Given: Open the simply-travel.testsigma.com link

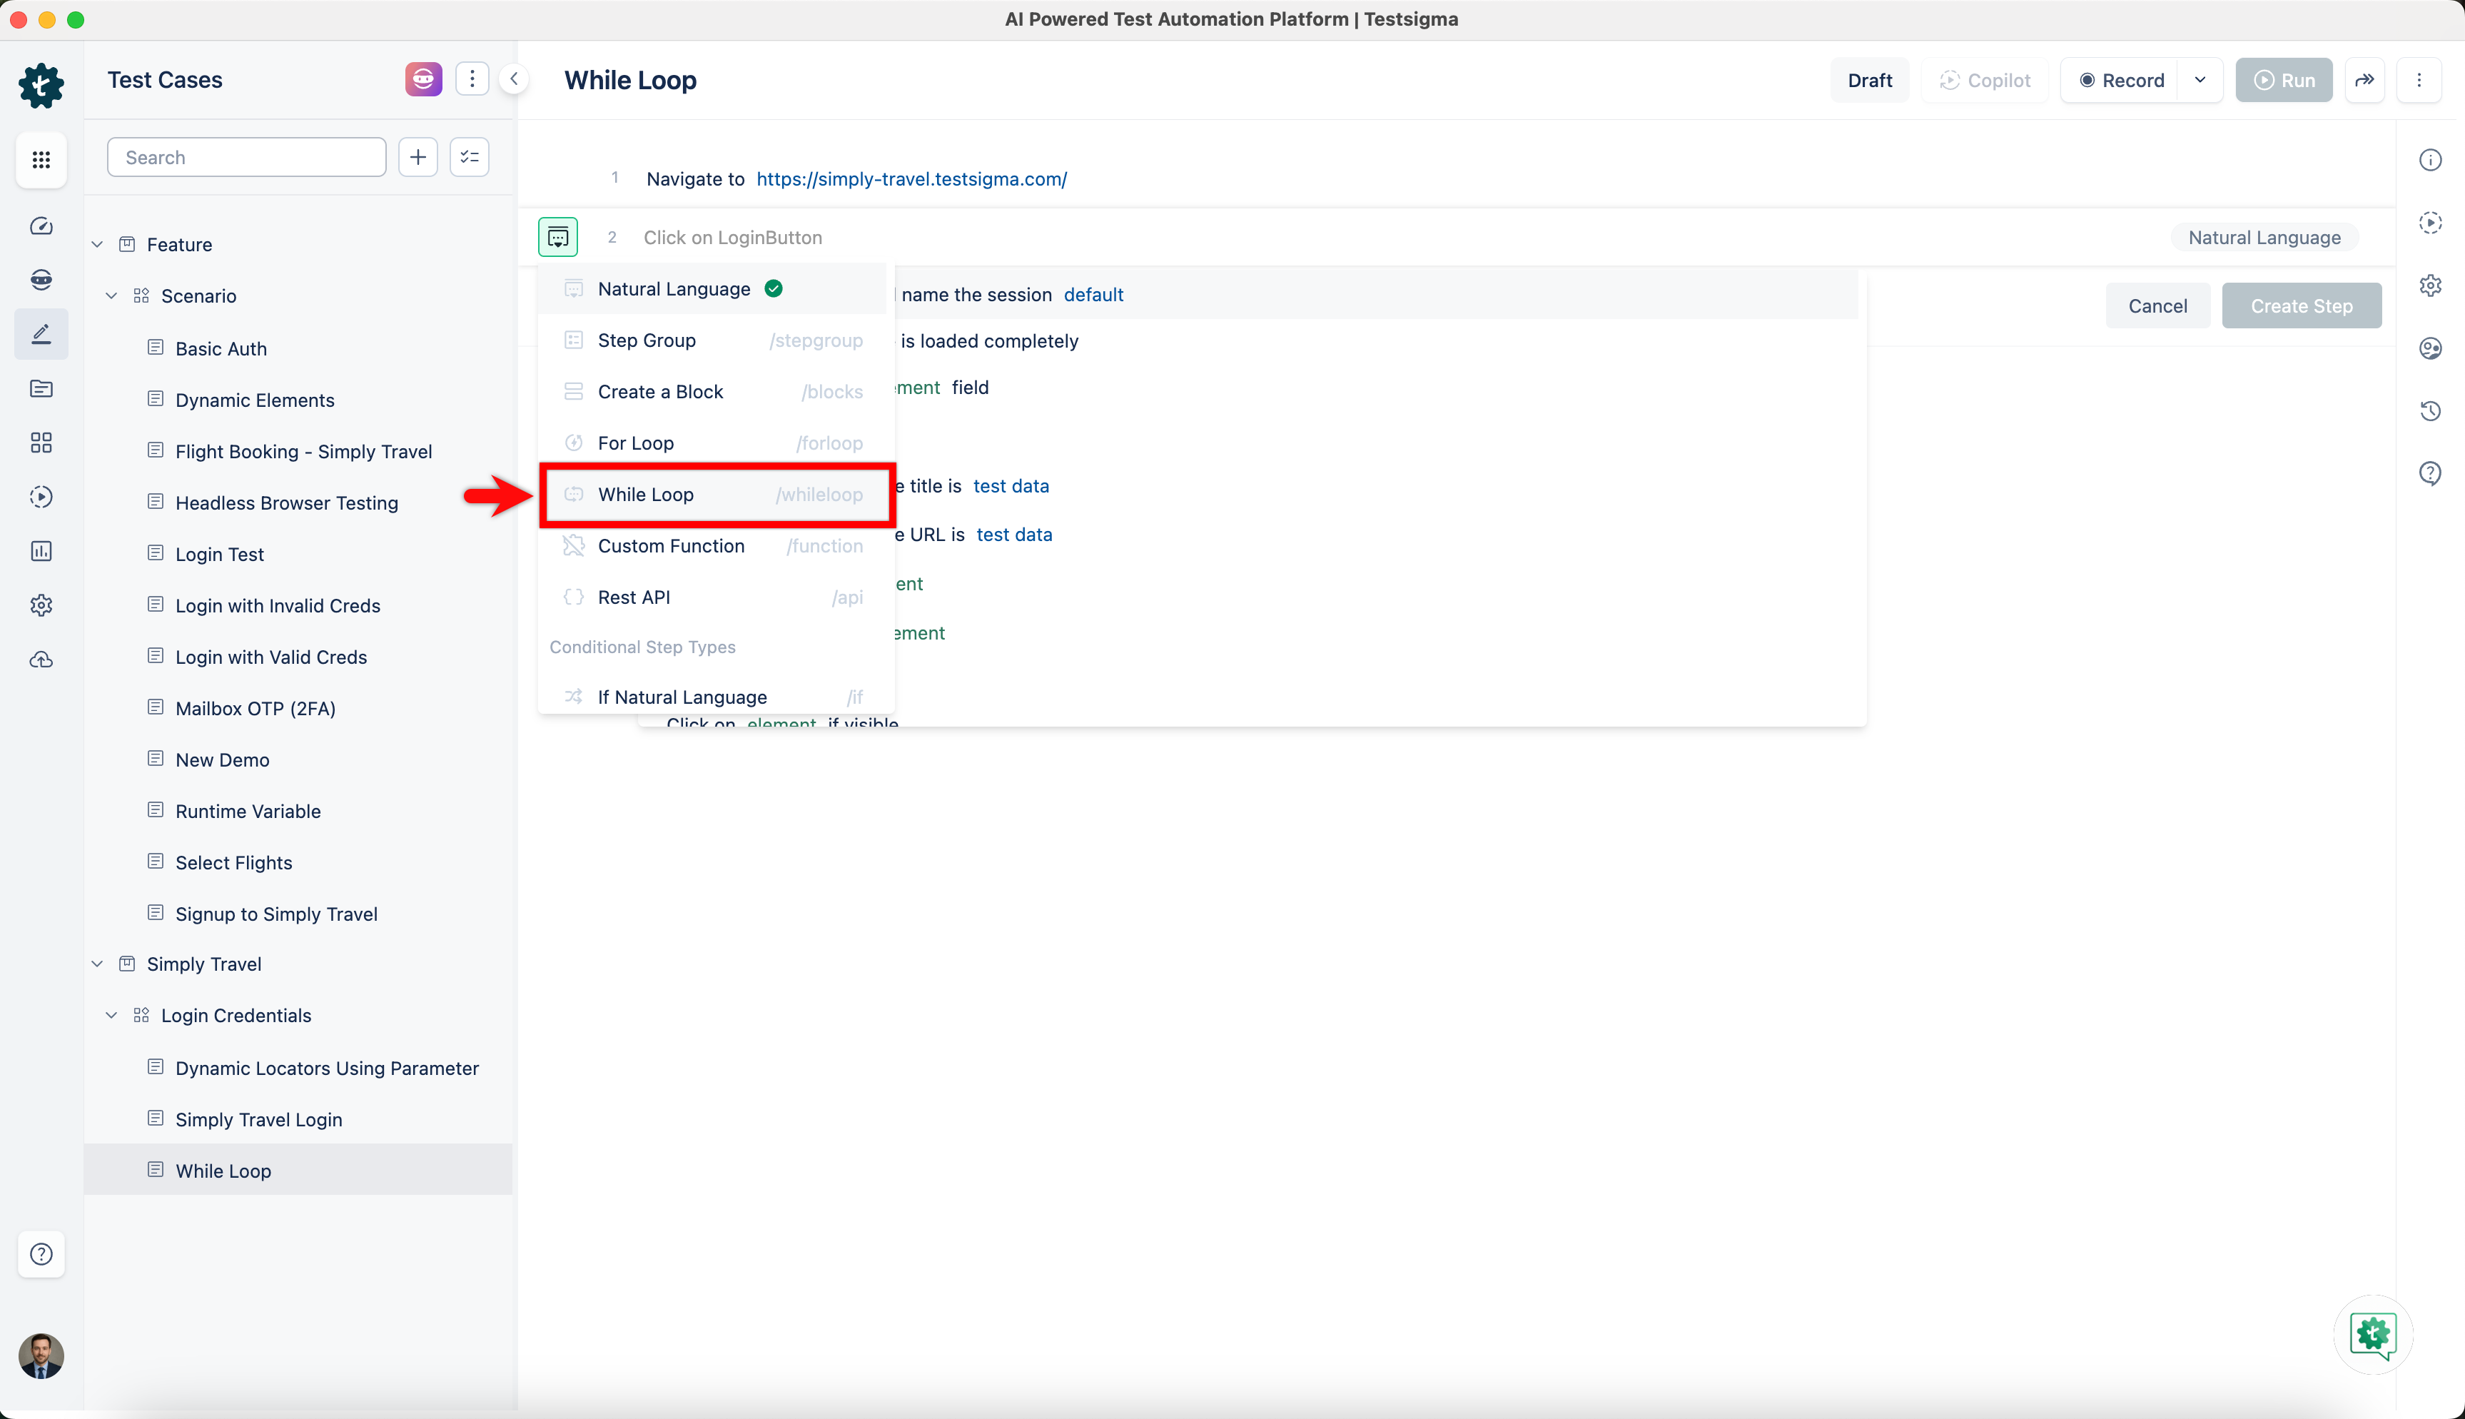Looking at the screenshot, I should pyautogui.click(x=911, y=179).
